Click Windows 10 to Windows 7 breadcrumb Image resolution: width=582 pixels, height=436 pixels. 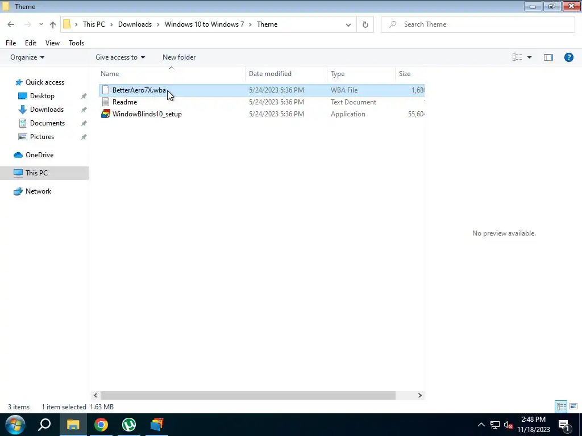(204, 24)
